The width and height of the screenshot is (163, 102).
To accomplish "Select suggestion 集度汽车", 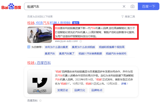I will point(50,54).
